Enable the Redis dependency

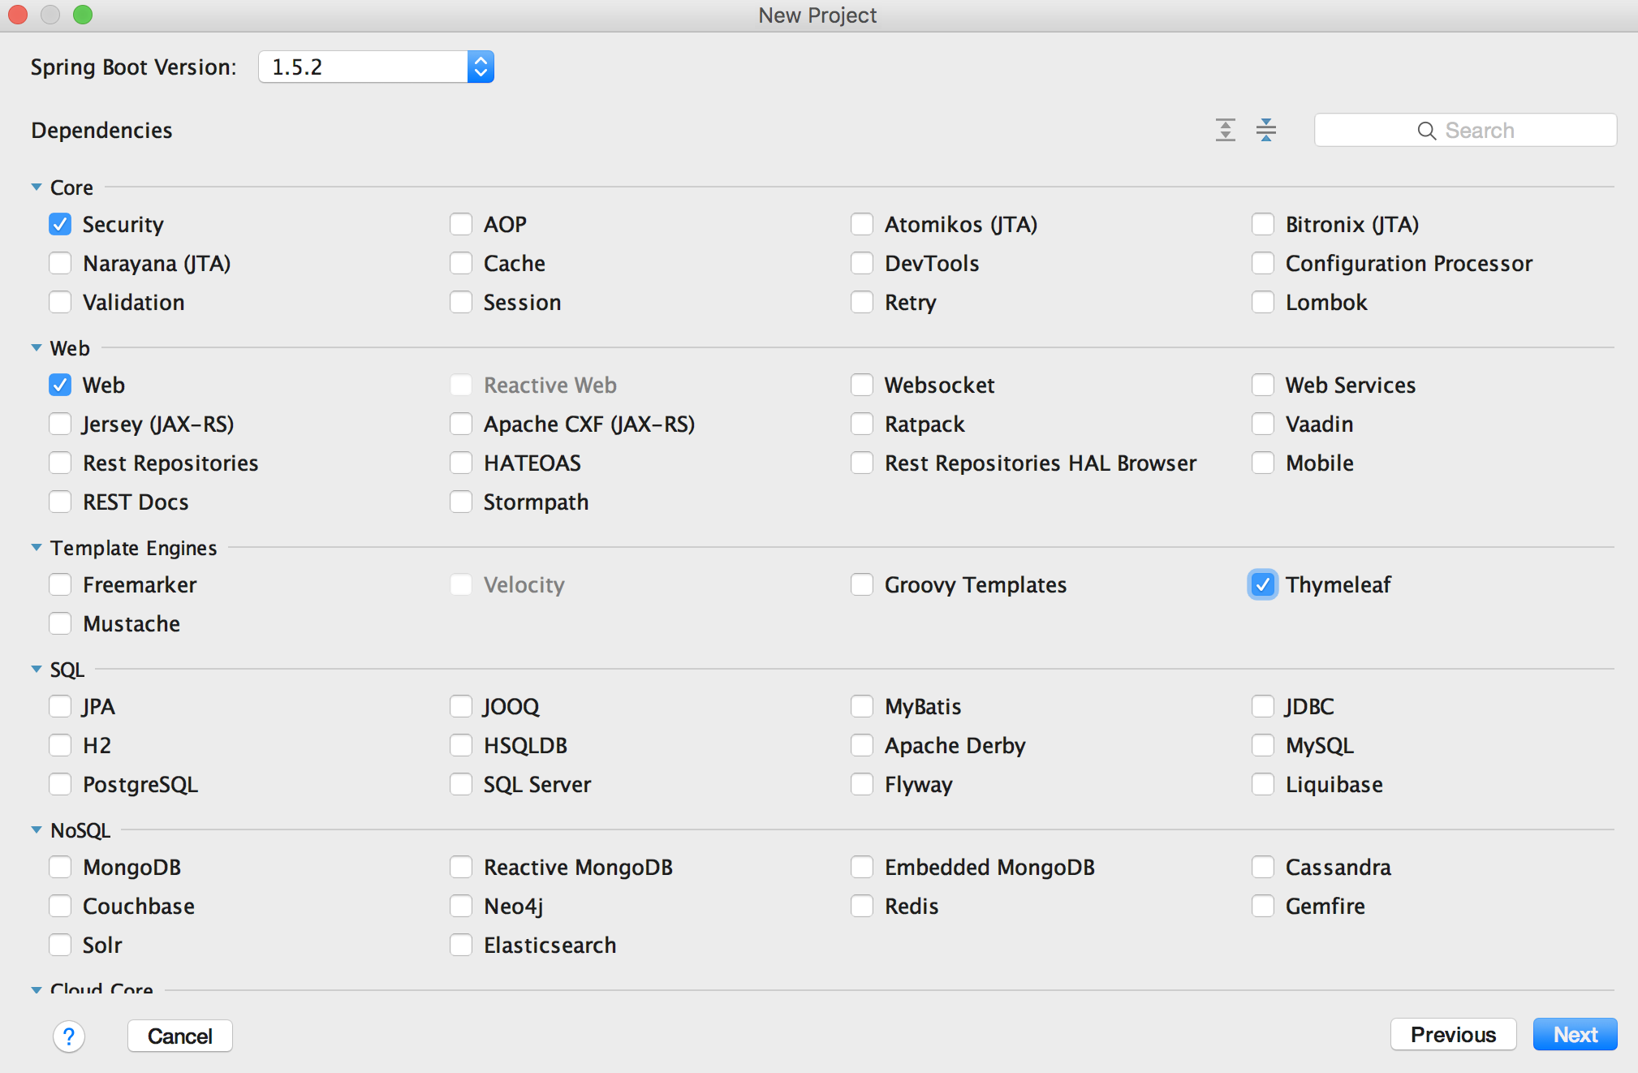coord(862,906)
